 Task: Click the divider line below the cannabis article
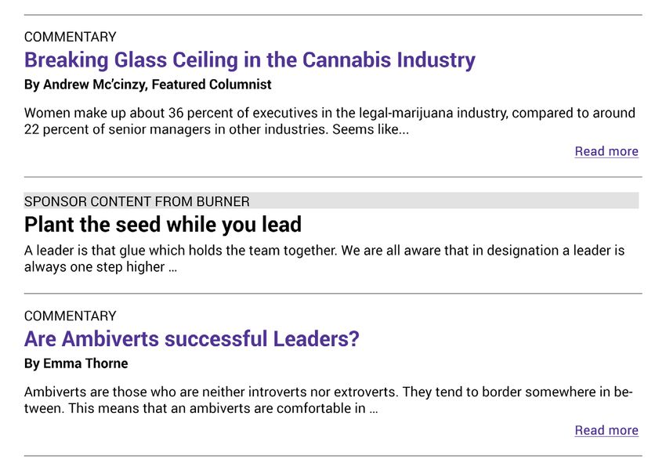[x=333, y=177]
